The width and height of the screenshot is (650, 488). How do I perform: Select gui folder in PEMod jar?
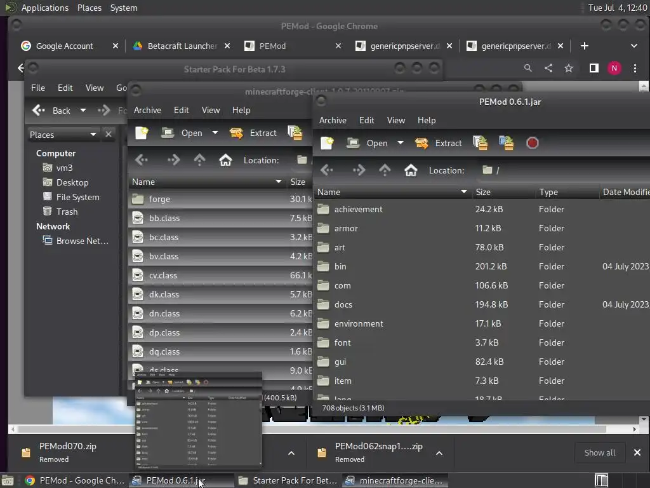click(481, 362)
